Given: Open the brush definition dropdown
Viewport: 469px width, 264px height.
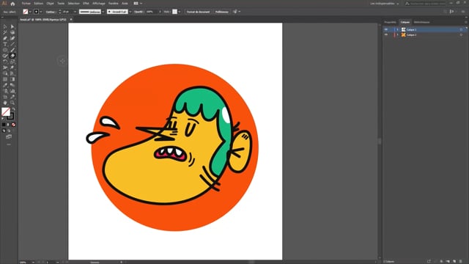Looking at the screenshot, I should (x=130, y=12).
